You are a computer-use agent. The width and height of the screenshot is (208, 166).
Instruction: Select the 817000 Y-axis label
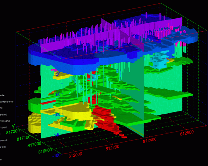34,144
